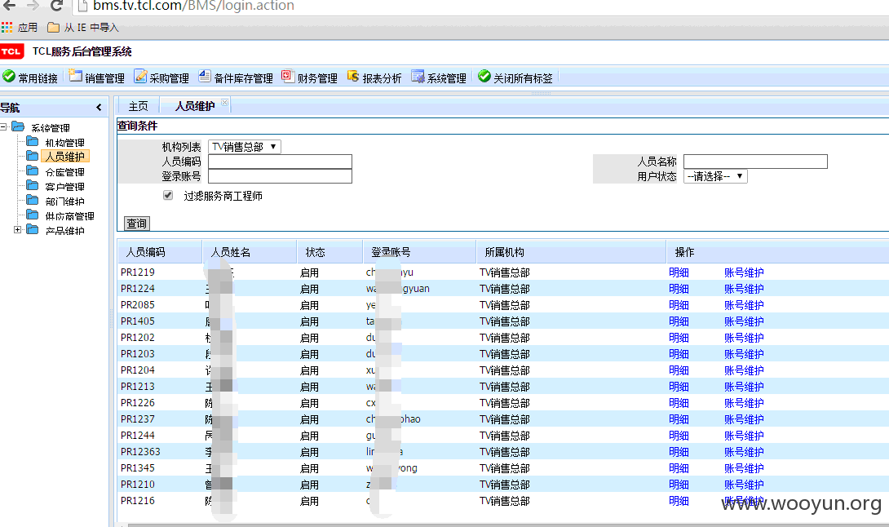
Task: Open 明细 for PR1216
Action: coord(679,501)
